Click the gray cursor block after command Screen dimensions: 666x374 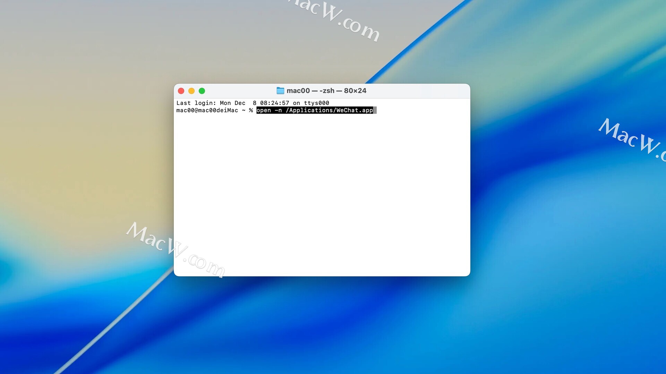point(375,110)
